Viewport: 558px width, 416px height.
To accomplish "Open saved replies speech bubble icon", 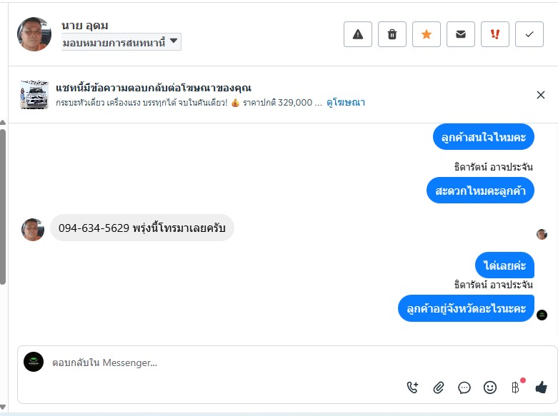I will pyautogui.click(x=464, y=387).
